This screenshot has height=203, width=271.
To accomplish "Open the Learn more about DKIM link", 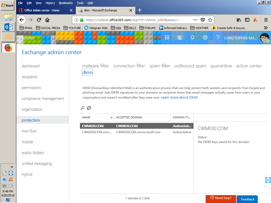I will (179, 97).
